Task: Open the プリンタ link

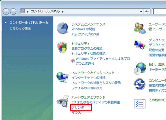Action: click(x=78, y=107)
